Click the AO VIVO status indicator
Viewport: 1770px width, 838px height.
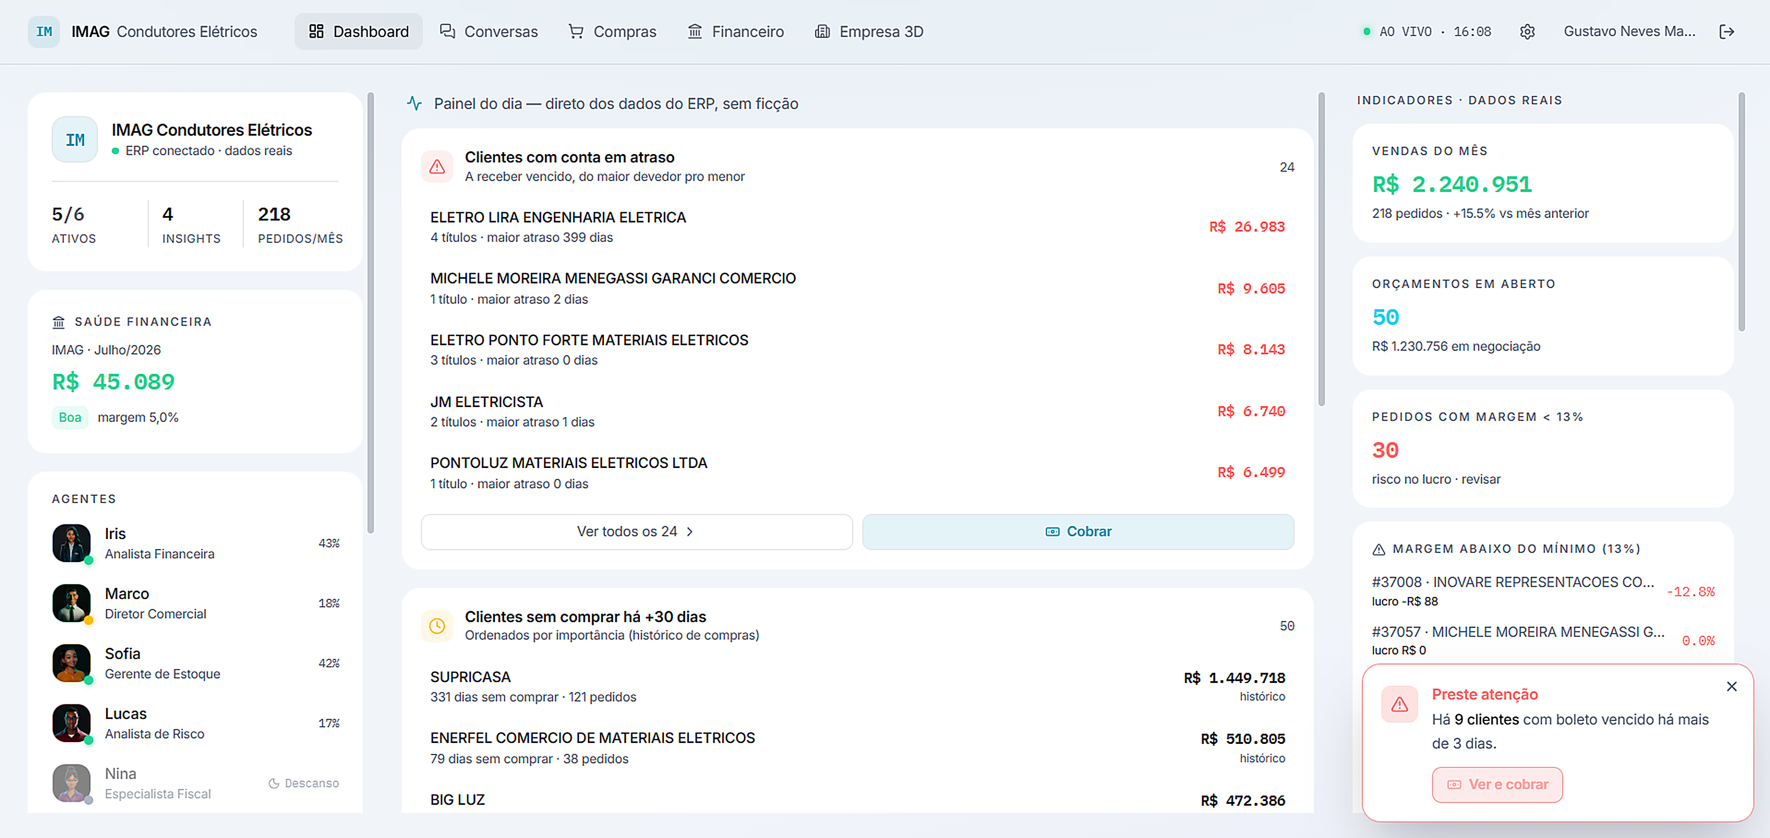click(1427, 31)
